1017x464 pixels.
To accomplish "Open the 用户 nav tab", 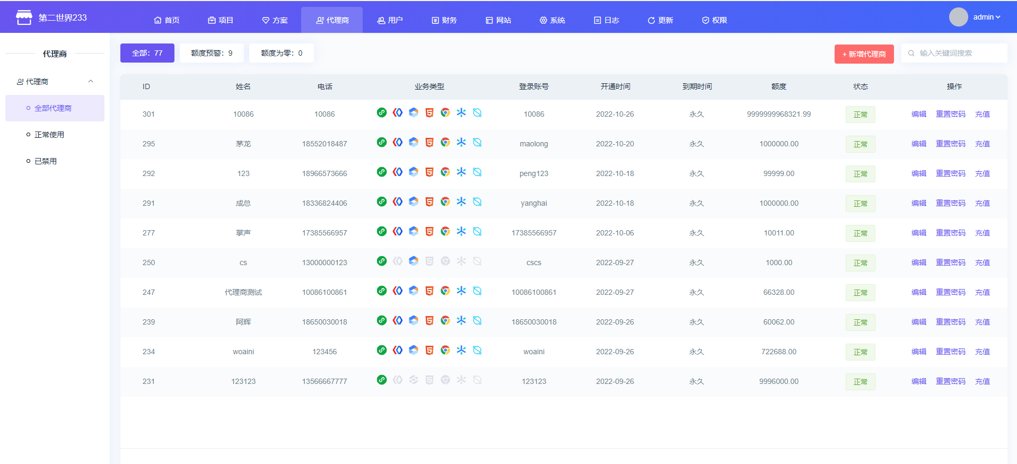I will click(x=390, y=20).
